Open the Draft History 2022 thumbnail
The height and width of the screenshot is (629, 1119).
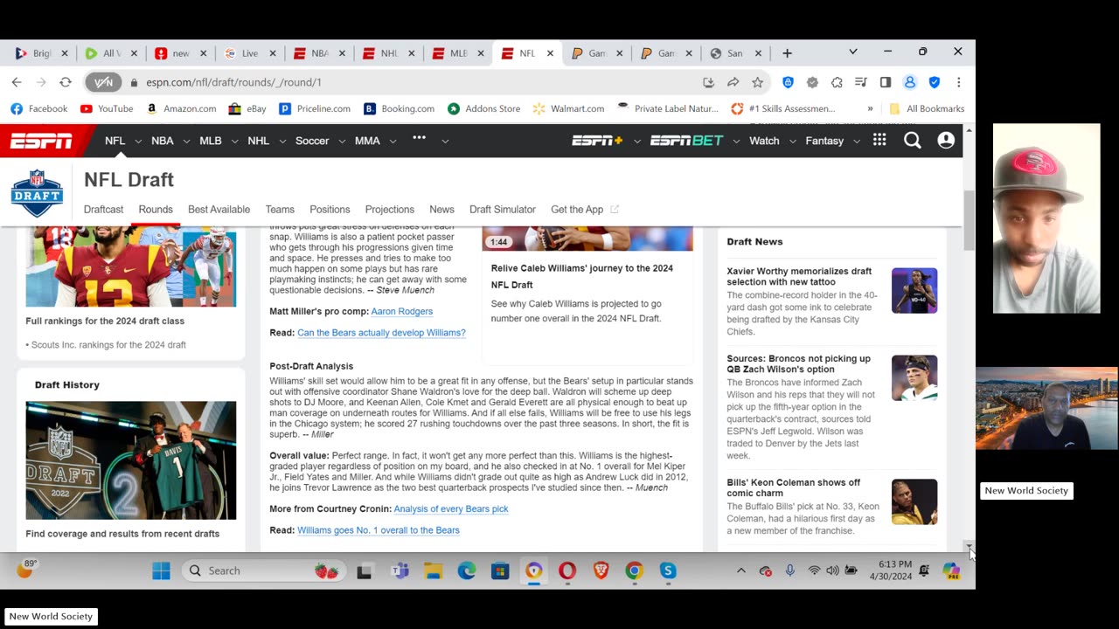131,460
